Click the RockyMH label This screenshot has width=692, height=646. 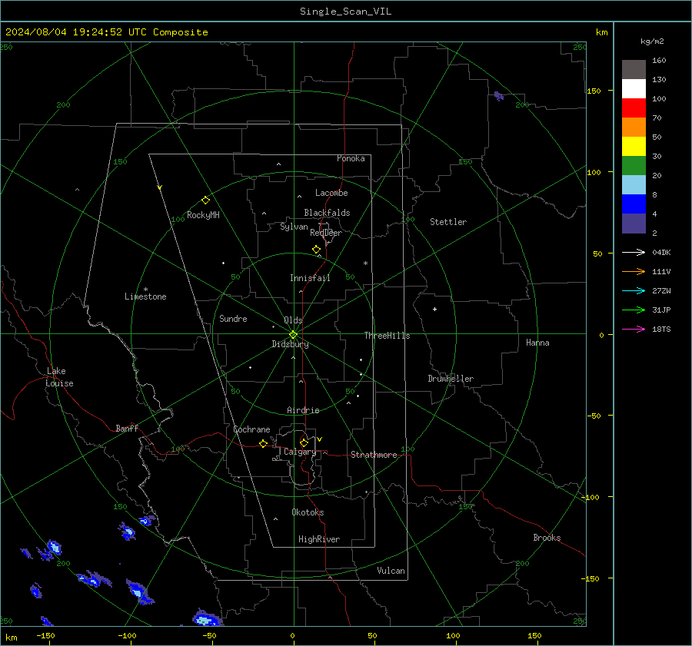coord(203,215)
